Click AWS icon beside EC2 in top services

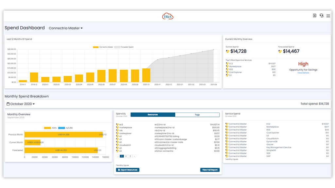(x=227, y=64)
